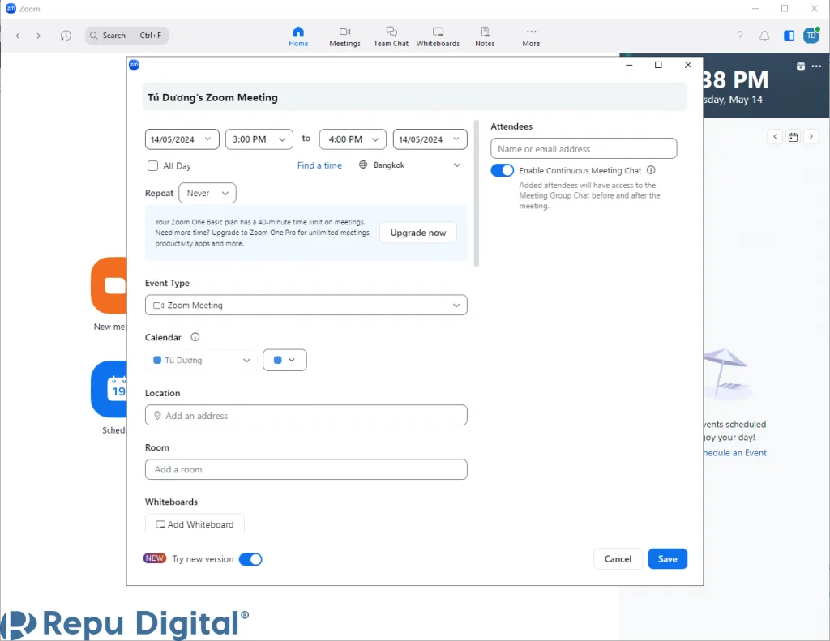Viewport: 830px width, 641px height.
Task: Open the Tú Dương calendar dropdown
Action: pyautogui.click(x=201, y=360)
